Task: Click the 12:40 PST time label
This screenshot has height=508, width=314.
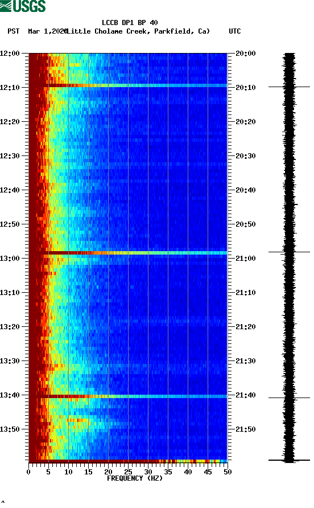Action: coord(10,190)
